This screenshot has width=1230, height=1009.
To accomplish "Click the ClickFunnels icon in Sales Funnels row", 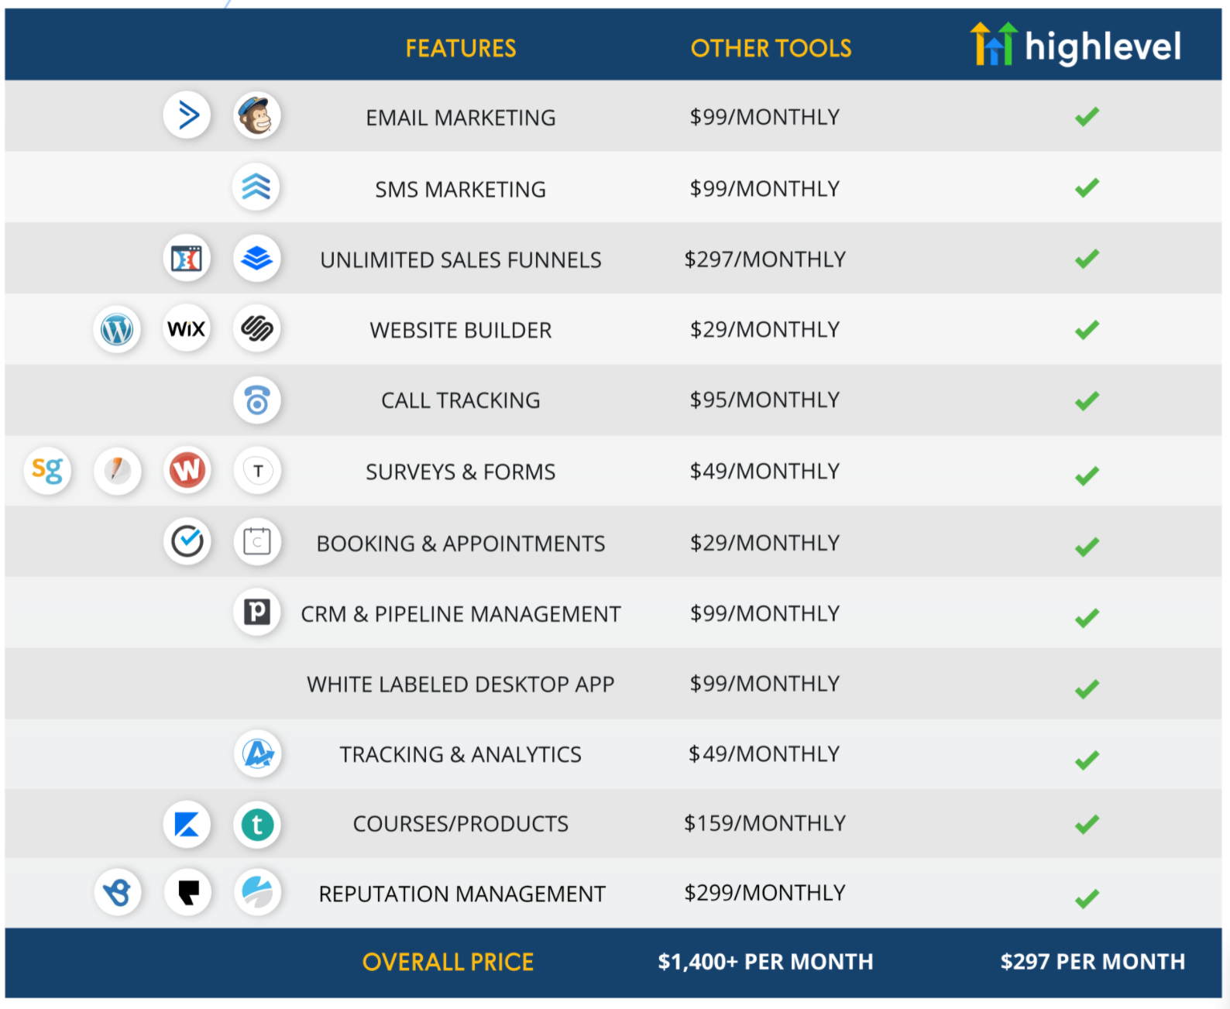I will [187, 258].
